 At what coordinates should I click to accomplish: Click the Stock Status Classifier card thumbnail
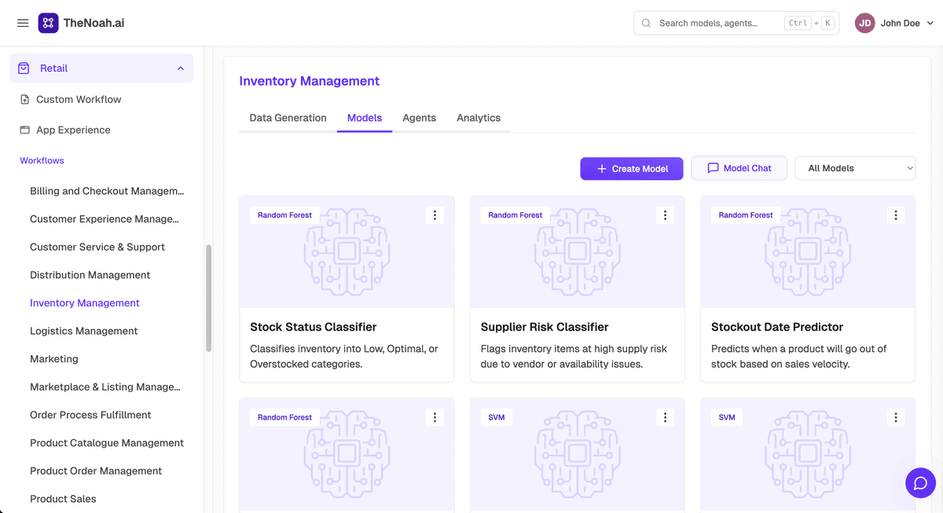click(347, 251)
